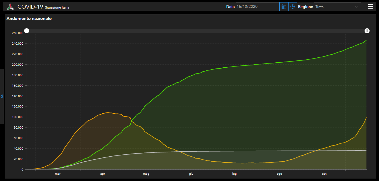Click the left chart range slider handle
The image size is (379, 181).
coord(27,31)
